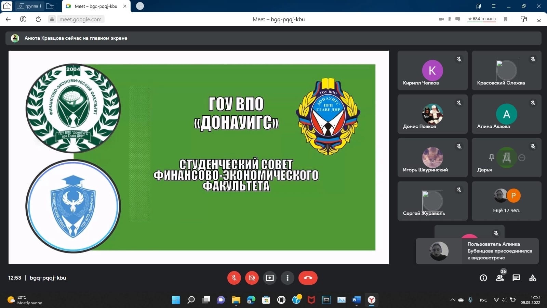Open Windows taskbar search
Image resolution: width=547 pixels, height=308 pixels.
coord(191,300)
